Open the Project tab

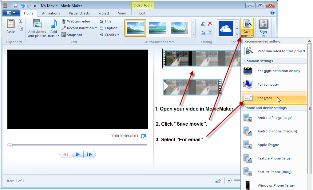tap(104, 13)
